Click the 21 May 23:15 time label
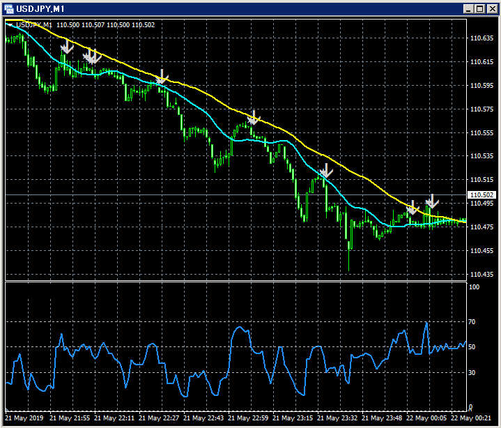Image resolution: width=501 pixels, height=428 pixels. [x=293, y=418]
